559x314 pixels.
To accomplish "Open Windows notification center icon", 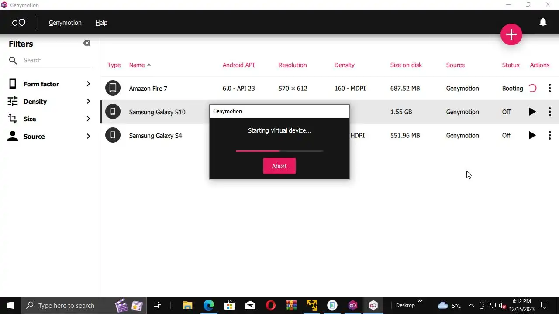I will click(545, 305).
